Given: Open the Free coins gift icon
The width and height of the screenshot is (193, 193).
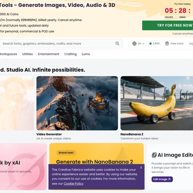Looking at the screenshot, I should tap(167, 44).
